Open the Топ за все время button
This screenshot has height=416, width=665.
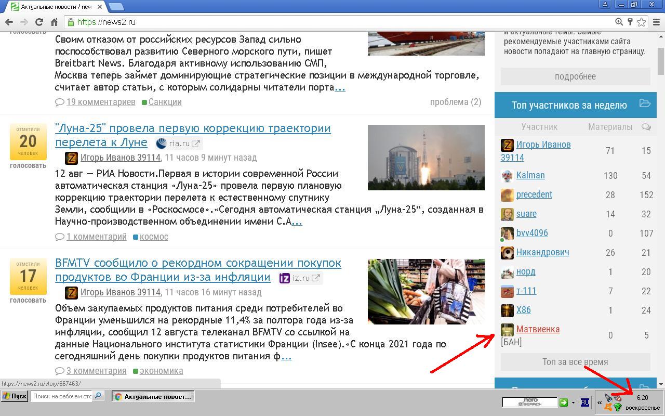pos(575,362)
